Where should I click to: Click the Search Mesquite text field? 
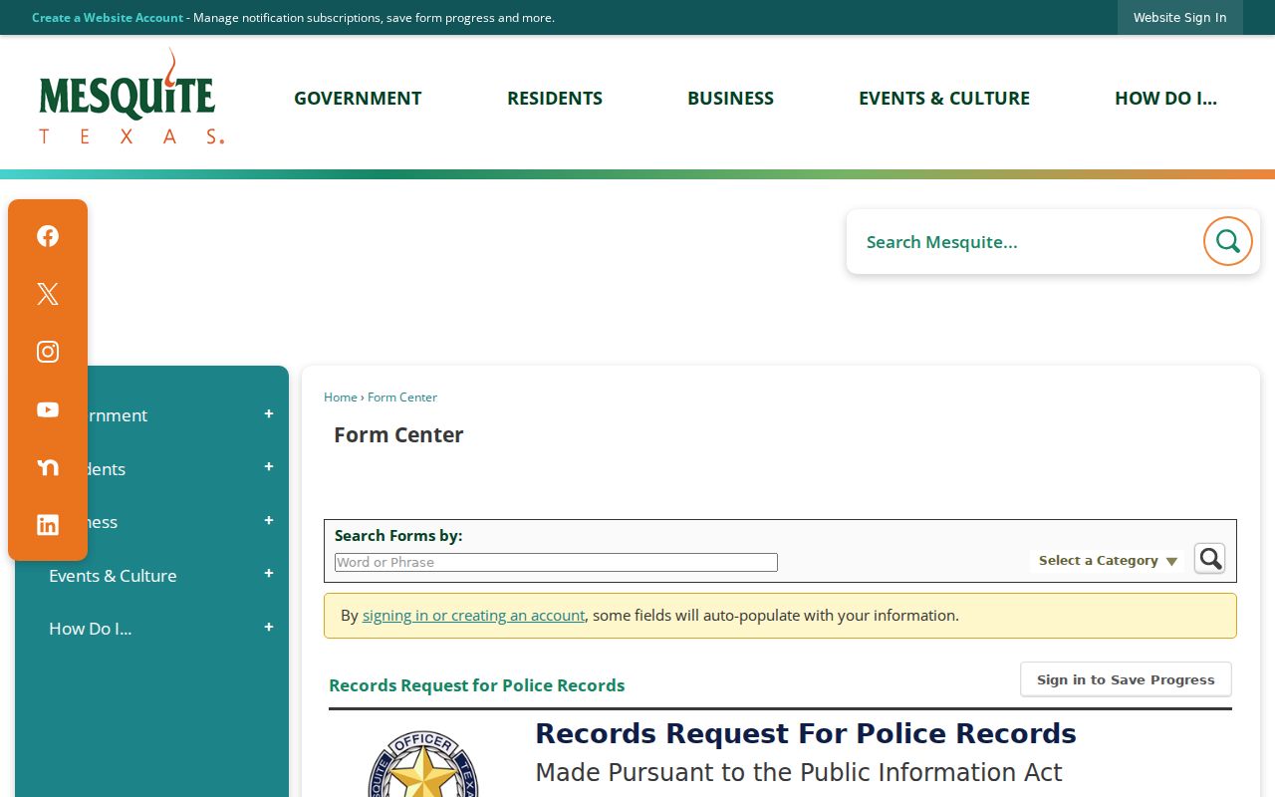point(1026,242)
